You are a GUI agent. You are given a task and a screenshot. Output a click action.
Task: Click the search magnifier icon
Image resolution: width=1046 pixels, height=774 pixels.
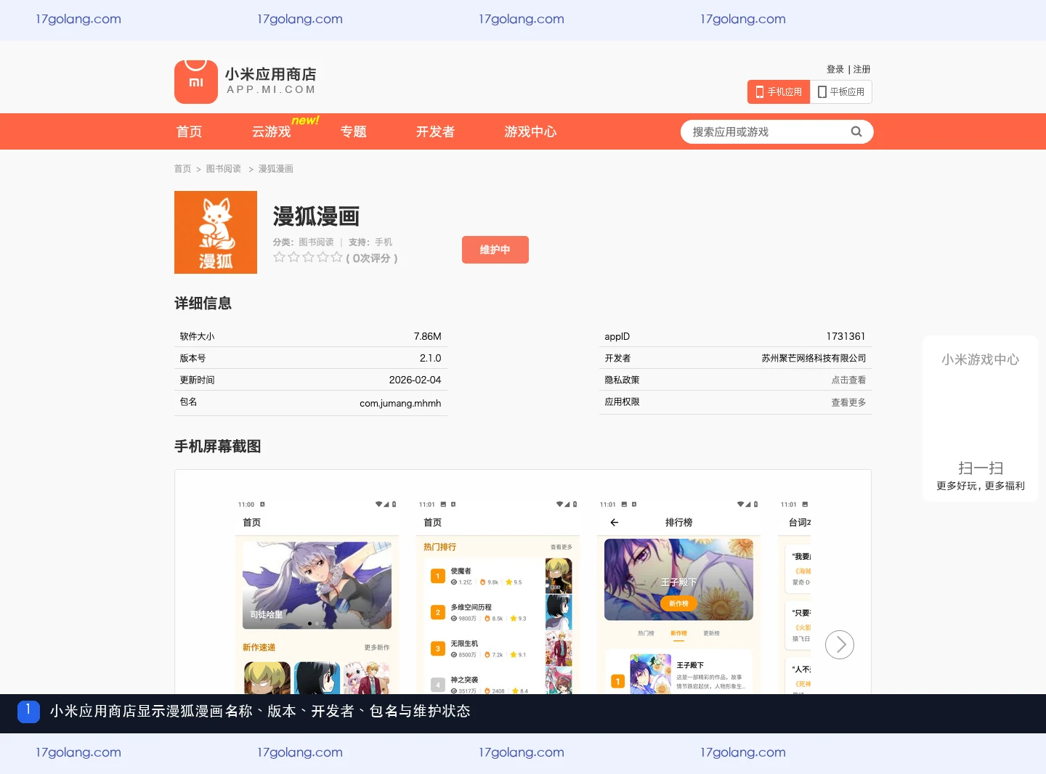click(x=856, y=131)
